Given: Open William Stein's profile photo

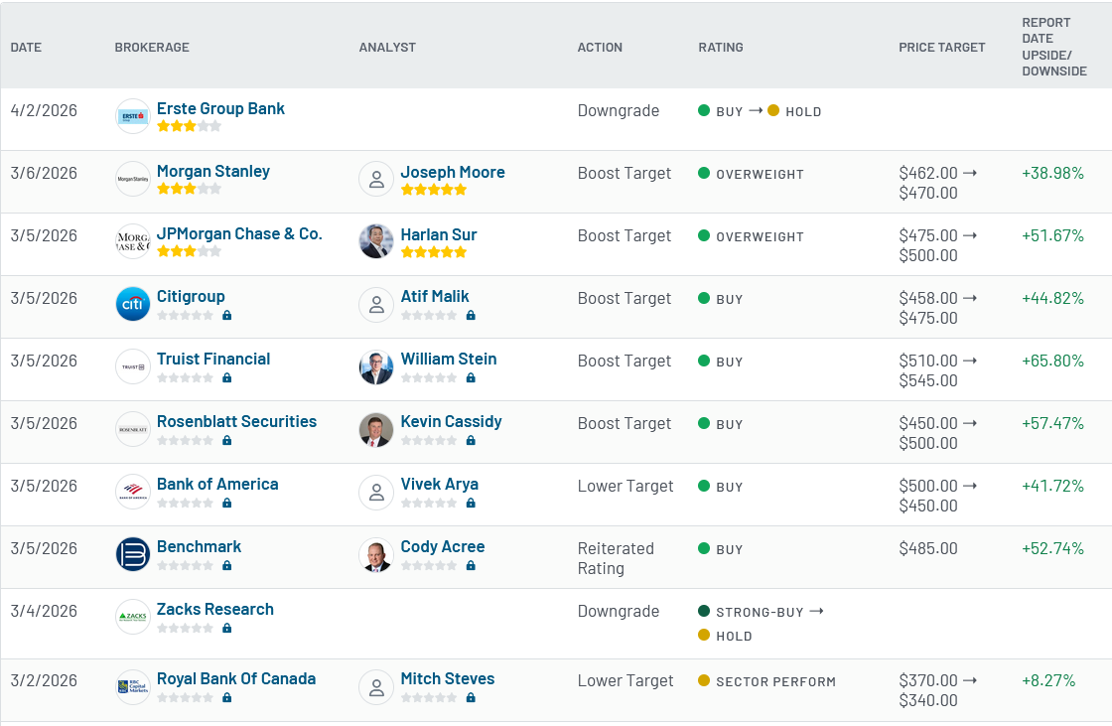Looking at the screenshot, I should coord(376,366).
